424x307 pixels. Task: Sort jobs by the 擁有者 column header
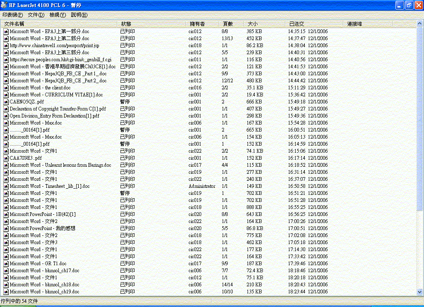(202, 24)
